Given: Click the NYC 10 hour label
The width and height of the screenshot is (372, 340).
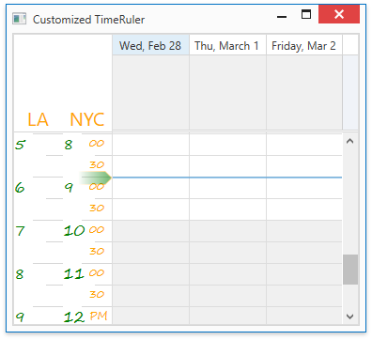Looking at the screenshot, I should click(x=74, y=231).
